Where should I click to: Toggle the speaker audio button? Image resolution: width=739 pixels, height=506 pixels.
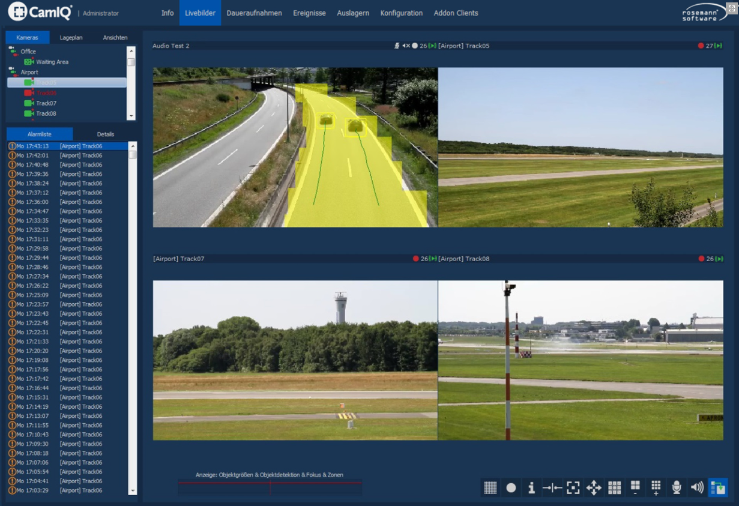click(x=697, y=487)
